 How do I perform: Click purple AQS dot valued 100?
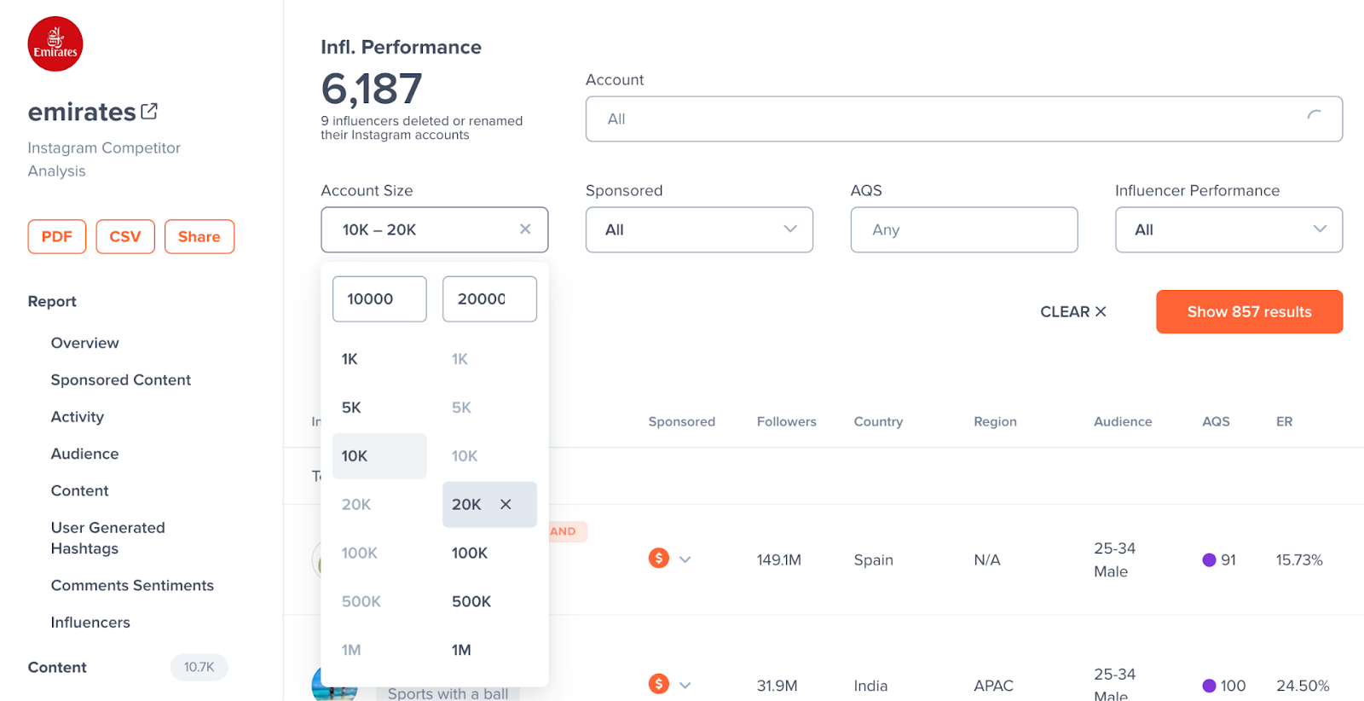click(1209, 686)
